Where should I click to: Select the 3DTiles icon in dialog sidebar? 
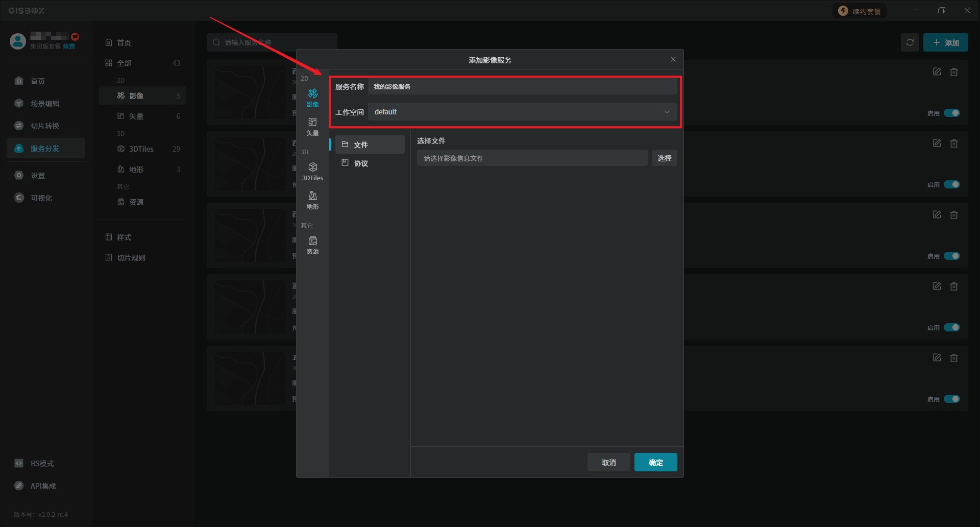[x=312, y=171]
